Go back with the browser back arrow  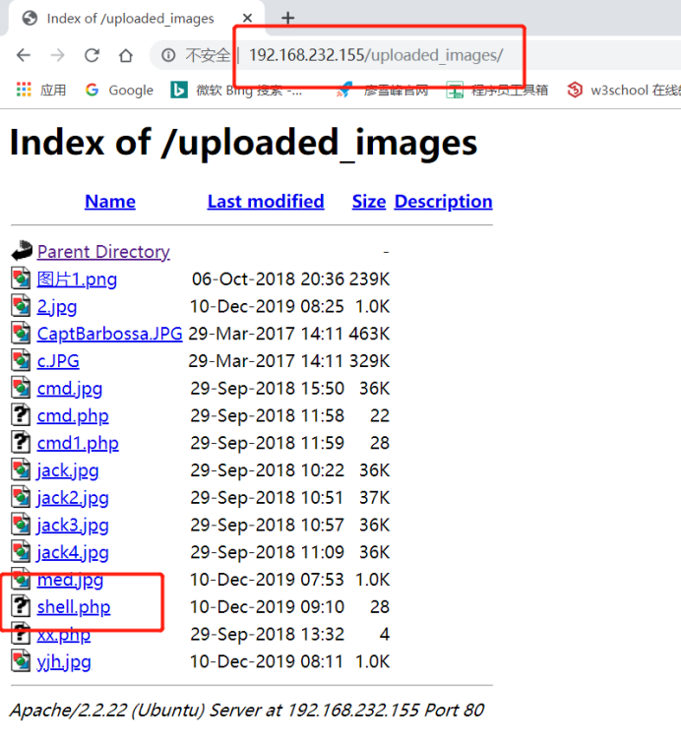(x=24, y=55)
